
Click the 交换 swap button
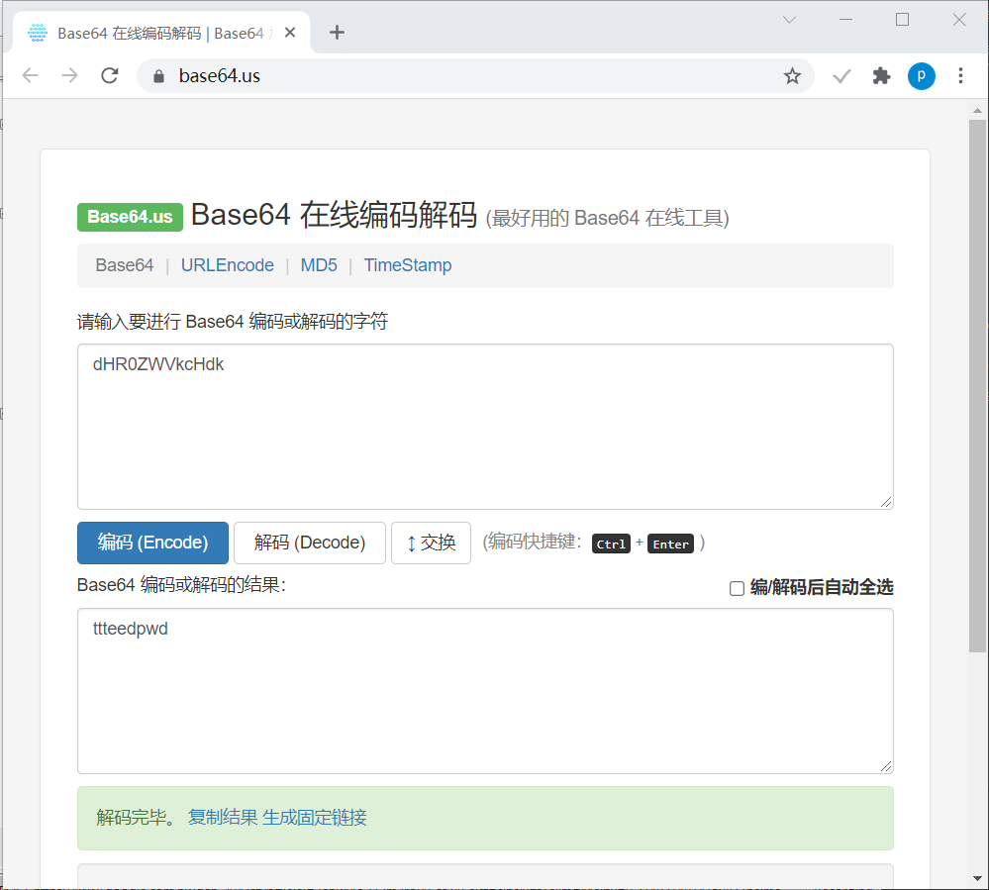click(x=431, y=543)
